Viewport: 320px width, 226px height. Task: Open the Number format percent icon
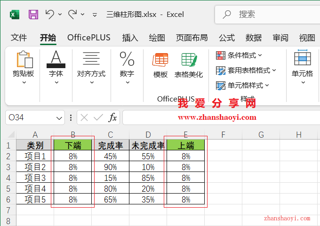point(127,60)
